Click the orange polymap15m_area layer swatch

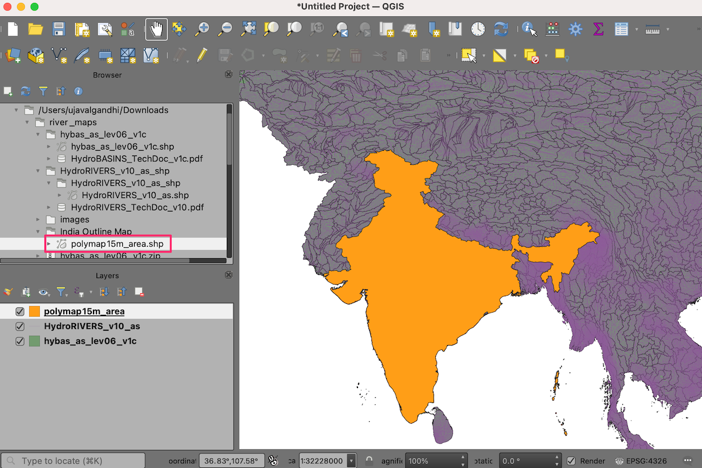click(x=35, y=311)
